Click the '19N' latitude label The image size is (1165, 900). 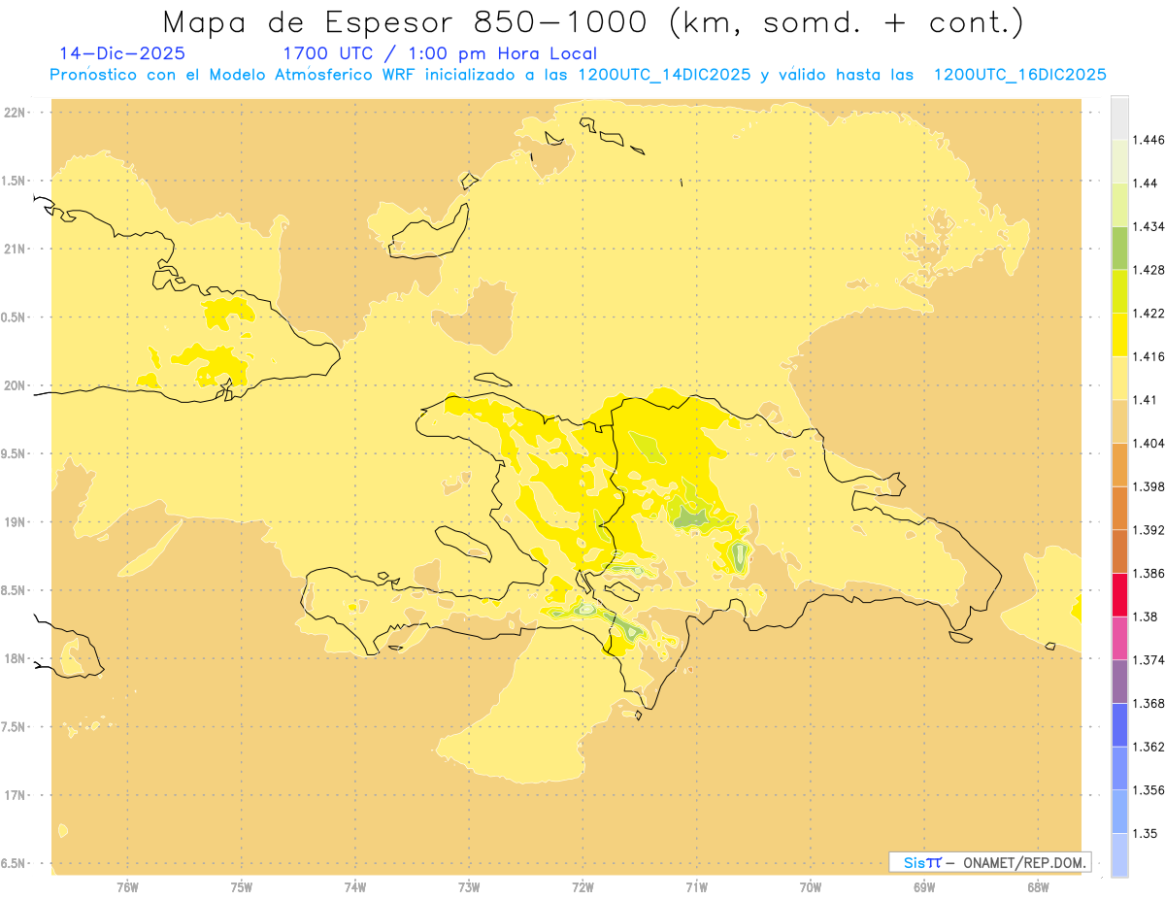coord(15,522)
